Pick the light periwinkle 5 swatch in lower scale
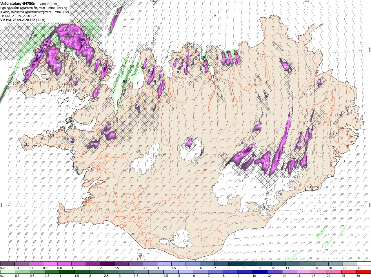This screenshot has width=371, height=278. pyautogui.click(x=185, y=272)
